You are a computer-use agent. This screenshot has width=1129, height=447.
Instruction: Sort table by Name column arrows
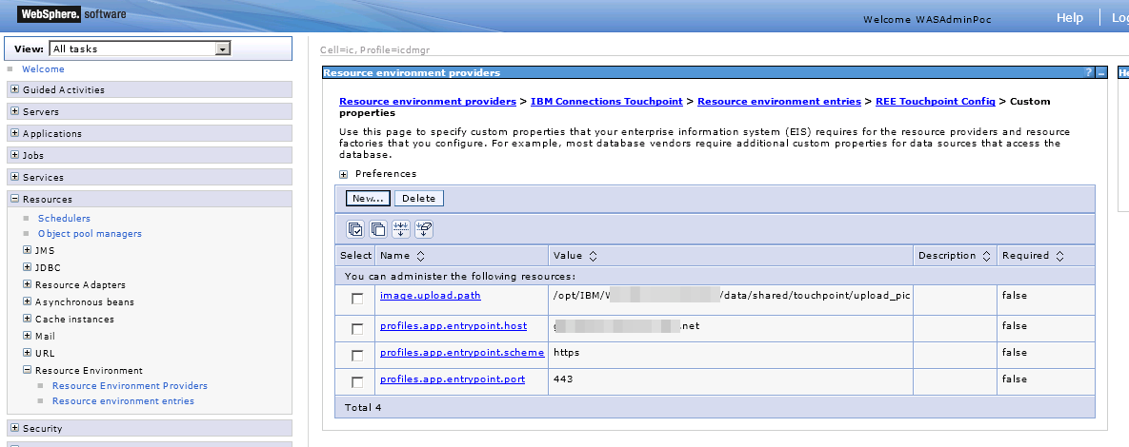point(421,256)
